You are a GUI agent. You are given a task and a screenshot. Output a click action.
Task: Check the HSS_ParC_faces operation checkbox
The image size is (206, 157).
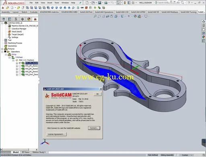click(20, 74)
